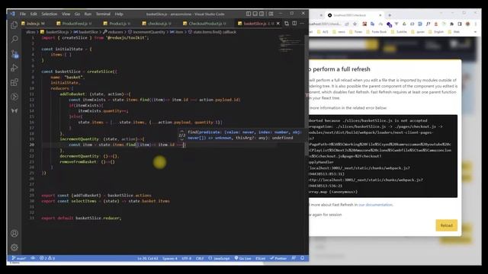This screenshot has width=488, height=274.
Task: Click the slices breadcrumb segment
Action: click(30, 32)
